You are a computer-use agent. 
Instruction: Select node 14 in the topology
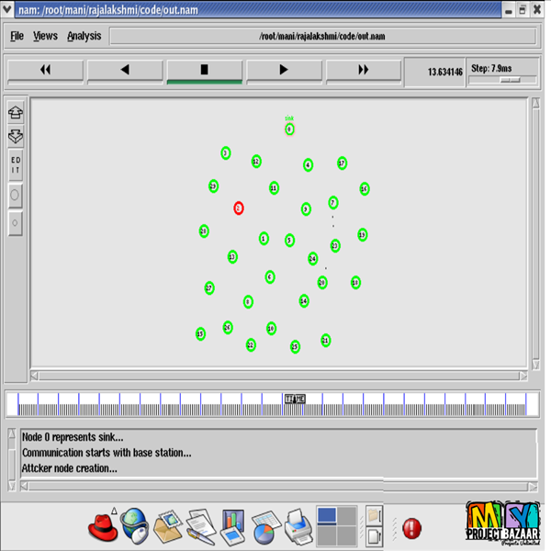pos(304,301)
